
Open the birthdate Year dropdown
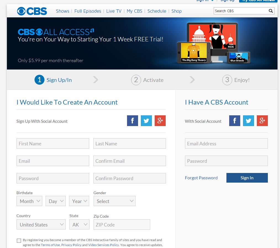click(x=79, y=201)
